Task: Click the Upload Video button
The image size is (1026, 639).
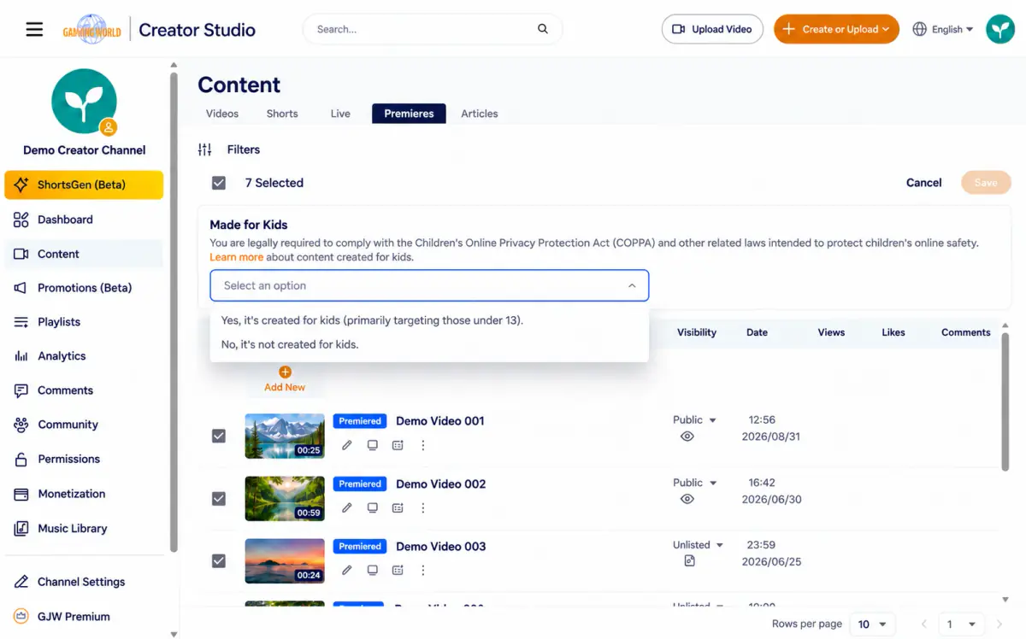Action: 712,29
